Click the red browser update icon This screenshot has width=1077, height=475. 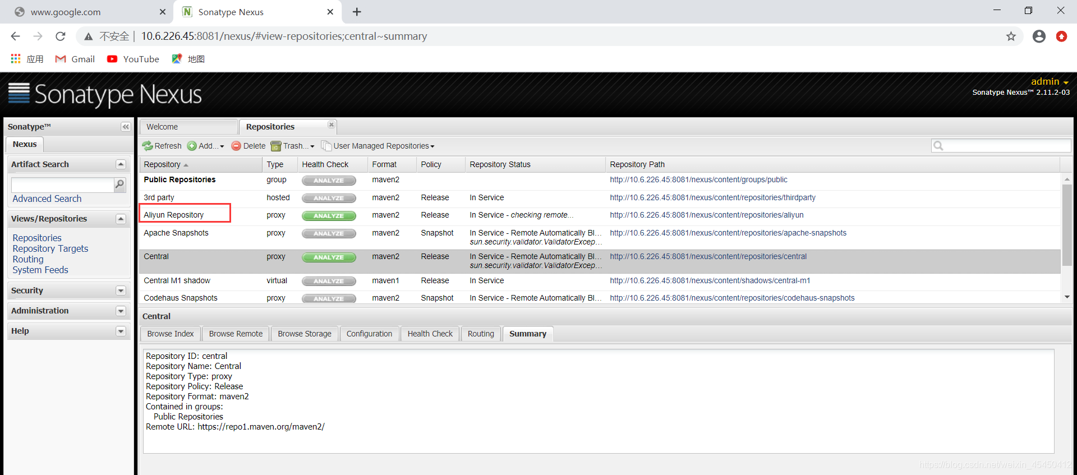coord(1061,36)
